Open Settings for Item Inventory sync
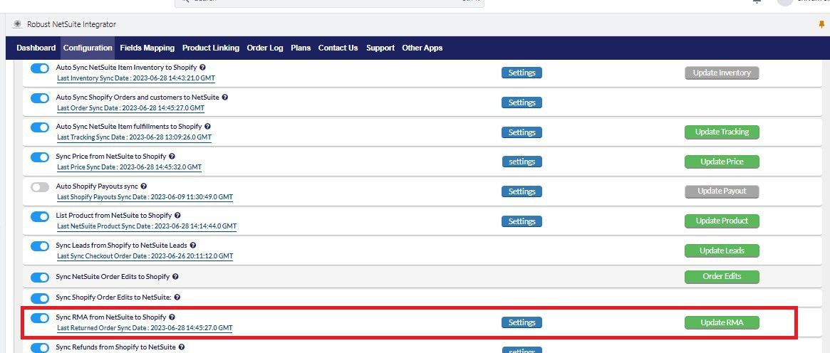830x353 pixels. pos(522,73)
